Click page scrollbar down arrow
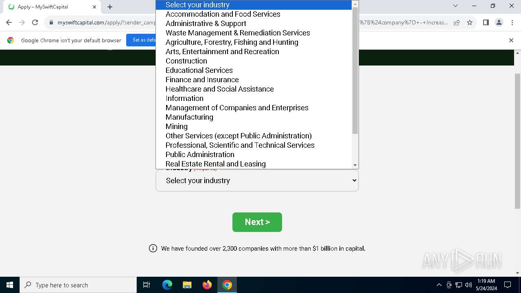Image resolution: width=521 pixels, height=293 pixels. click(517, 273)
